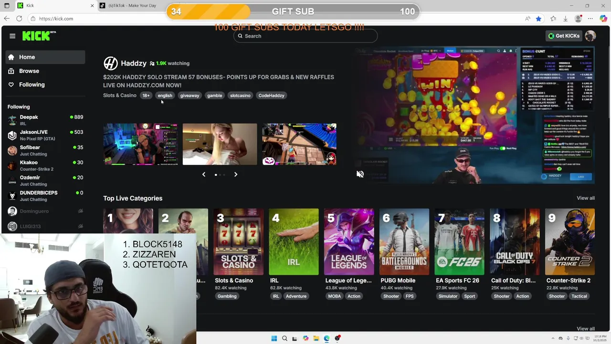The image size is (611, 344).
Task: Click the address bar URL
Action: click(x=56, y=19)
